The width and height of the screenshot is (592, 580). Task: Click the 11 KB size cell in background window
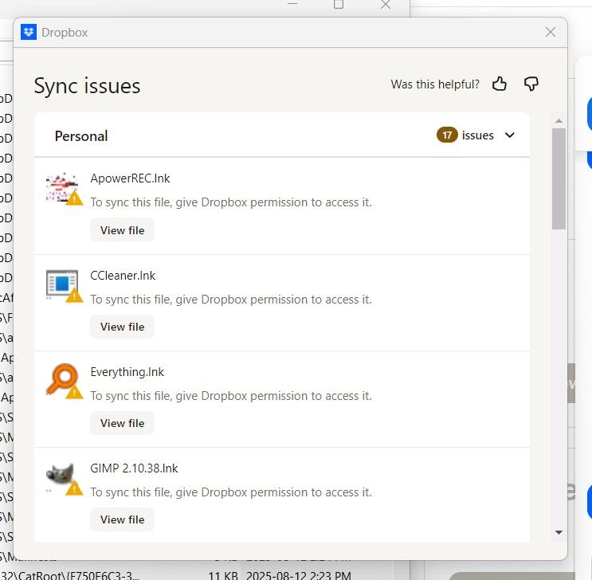(x=223, y=576)
